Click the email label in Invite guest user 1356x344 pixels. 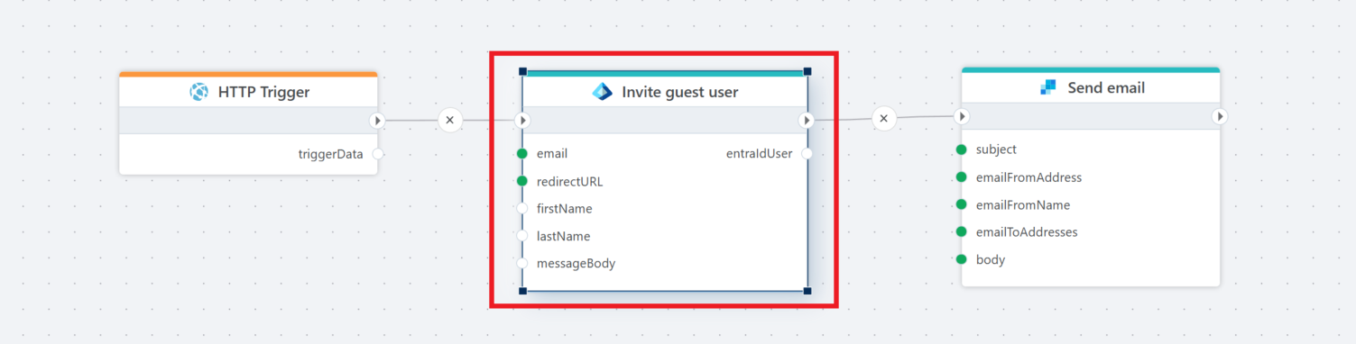click(x=552, y=154)
